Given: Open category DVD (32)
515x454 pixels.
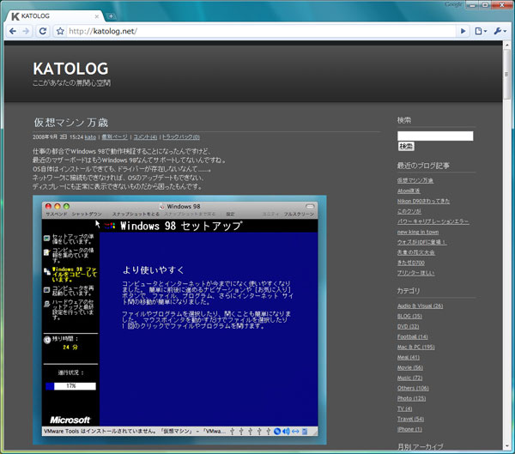Looking at the screenshot, I should 408,326.
